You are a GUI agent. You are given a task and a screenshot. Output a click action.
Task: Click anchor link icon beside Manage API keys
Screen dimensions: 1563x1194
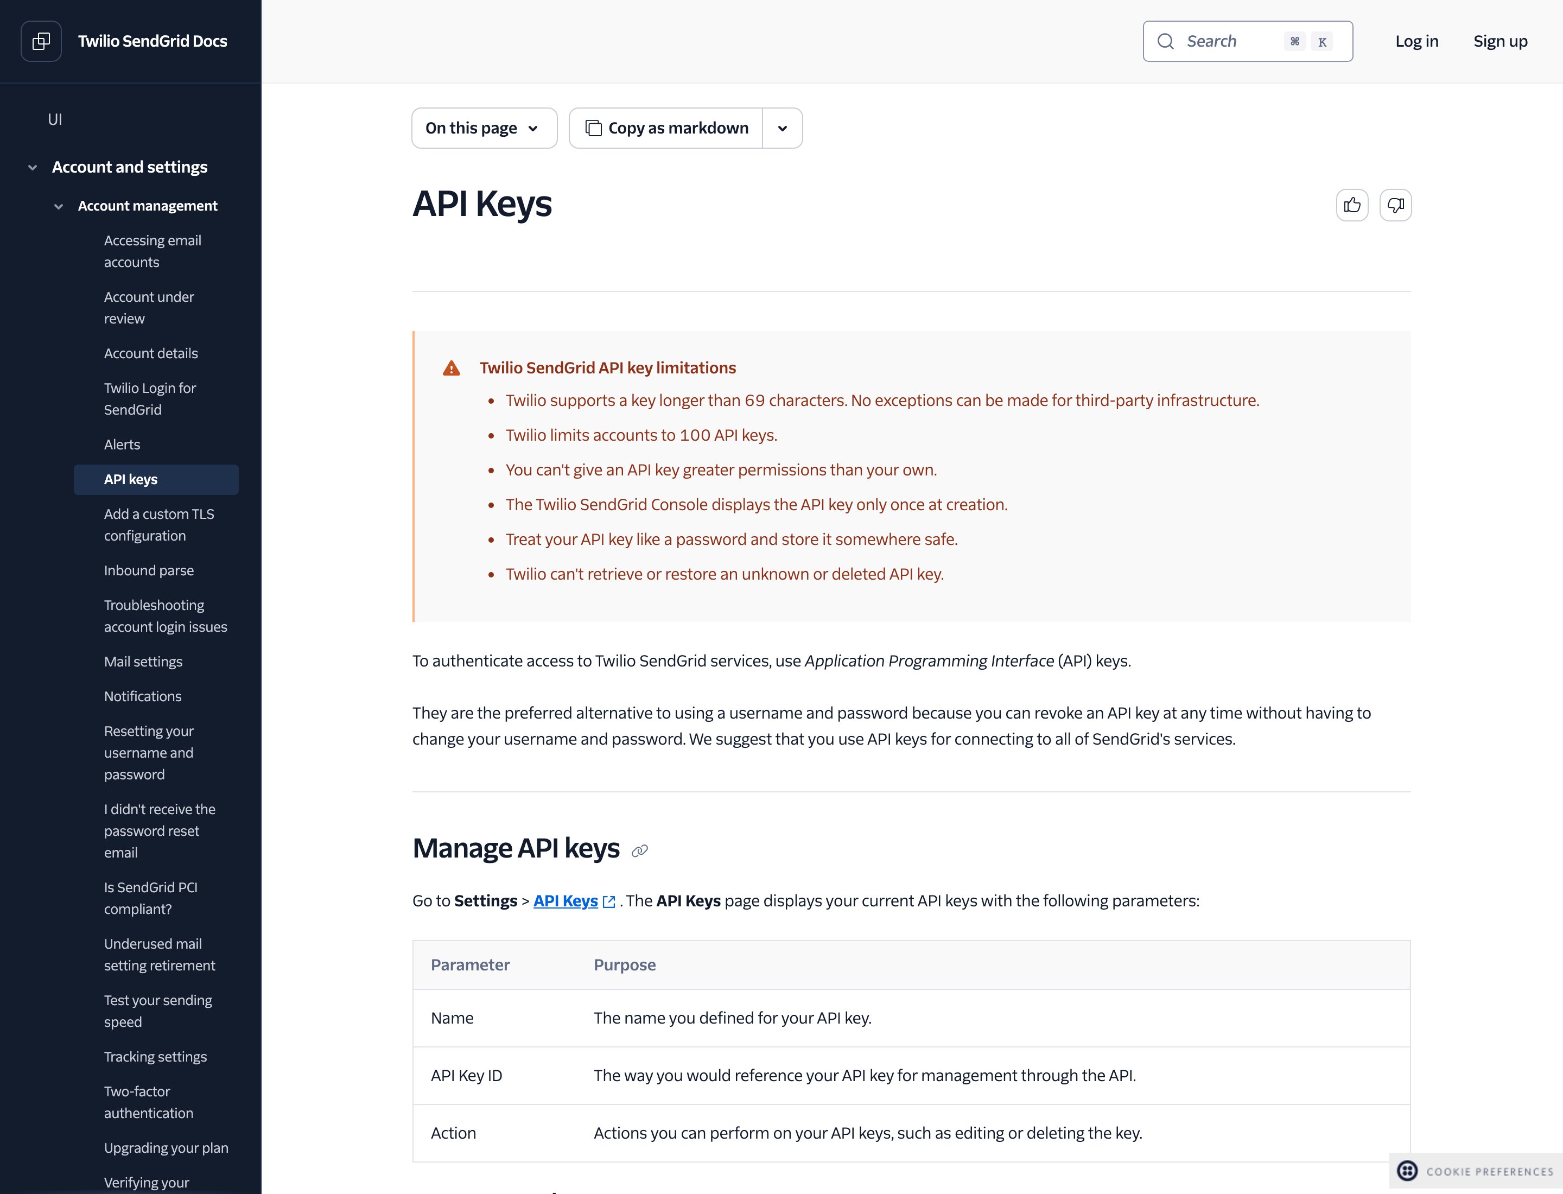(640, 851)
